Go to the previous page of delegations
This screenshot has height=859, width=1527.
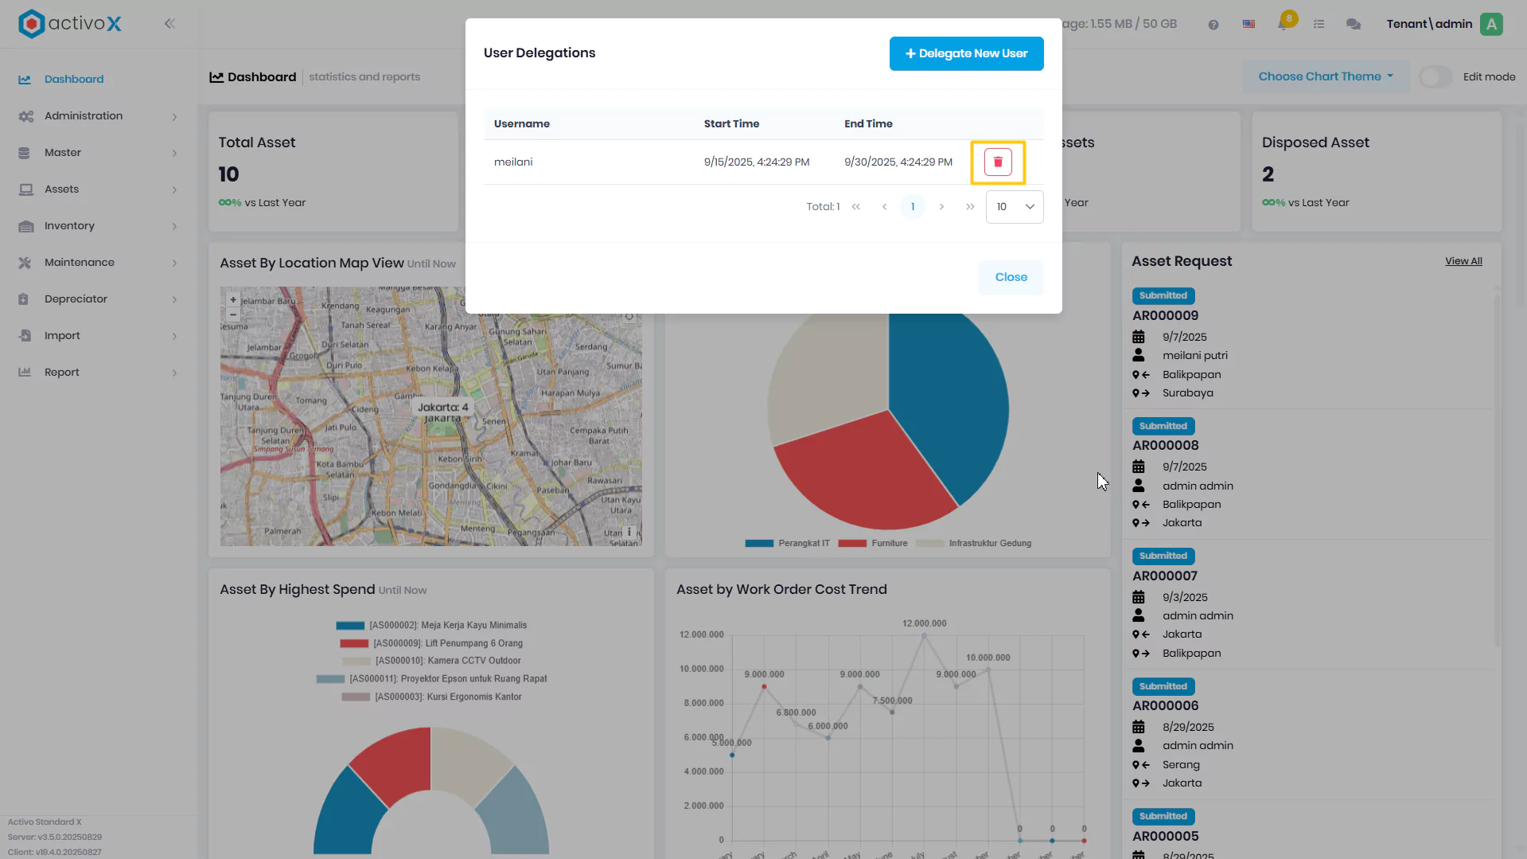(884, 207)
